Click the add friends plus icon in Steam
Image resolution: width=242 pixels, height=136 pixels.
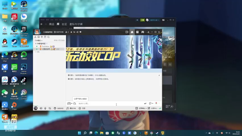pos(172,106)
